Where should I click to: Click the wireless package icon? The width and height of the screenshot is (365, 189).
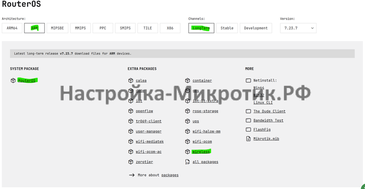click(187, 152)
